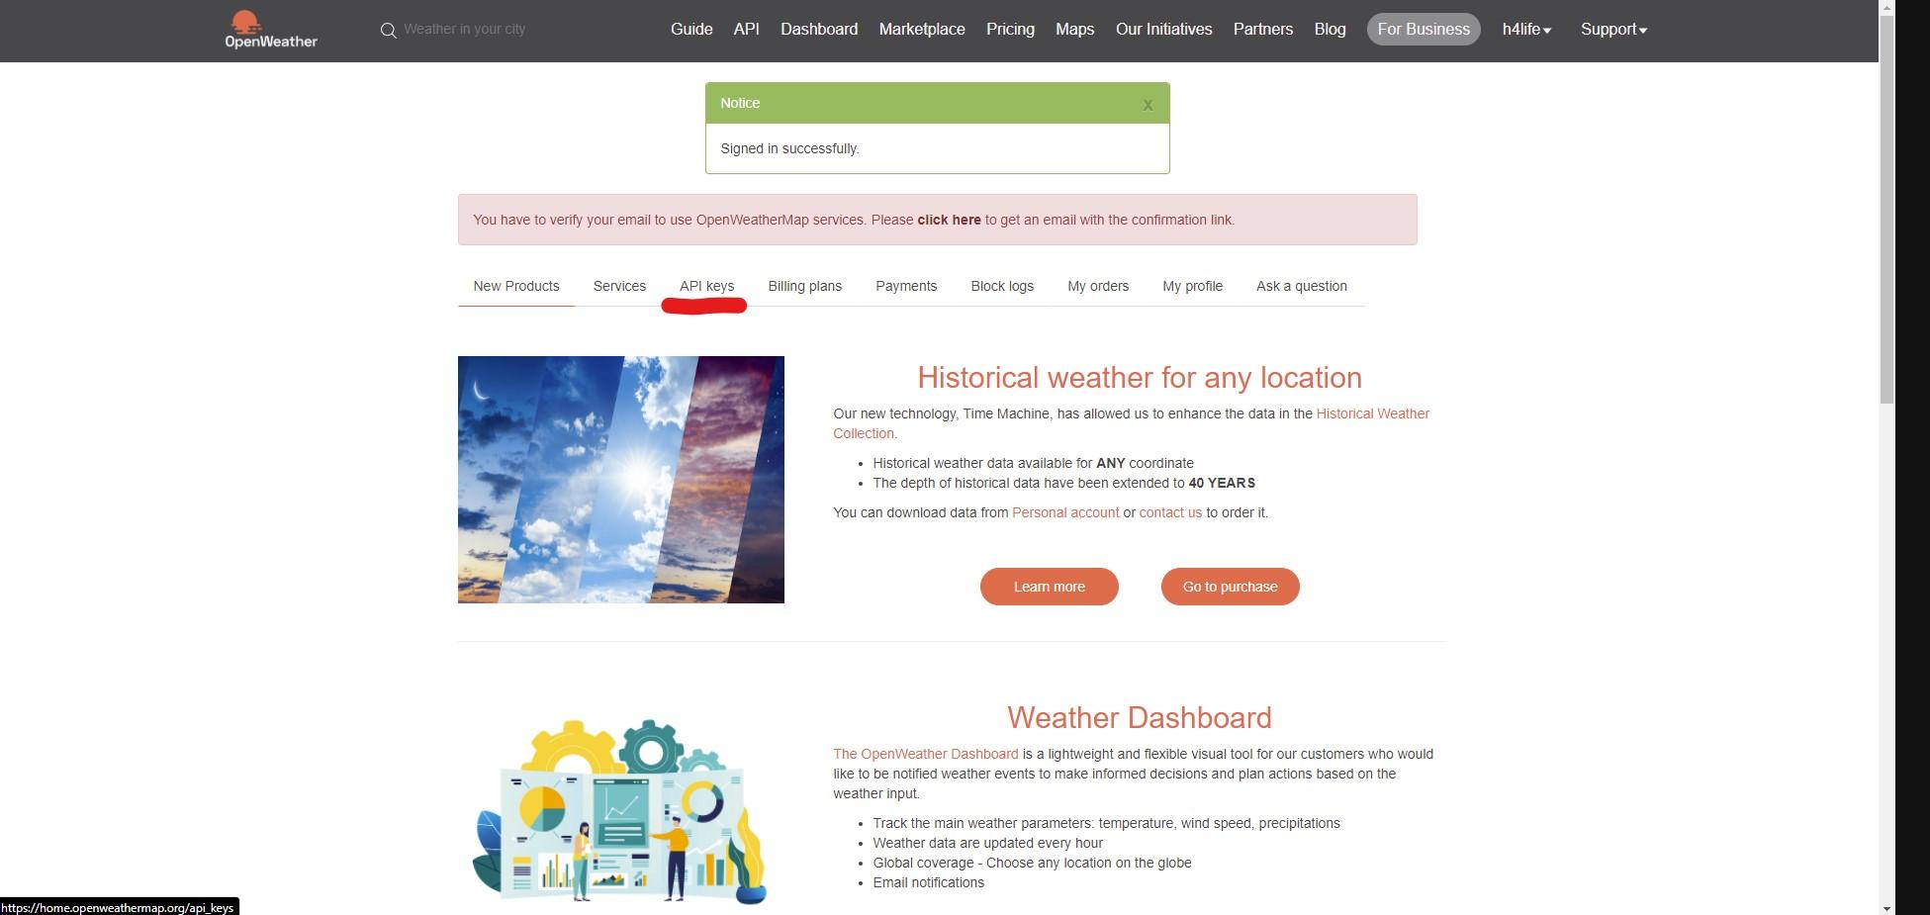Click the historical weather sky image
This screenshot has width=1930, height=915.
621,480
